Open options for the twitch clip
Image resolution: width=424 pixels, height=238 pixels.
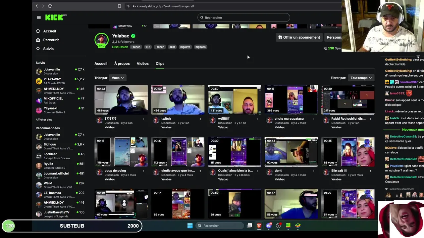coord(200,119)
